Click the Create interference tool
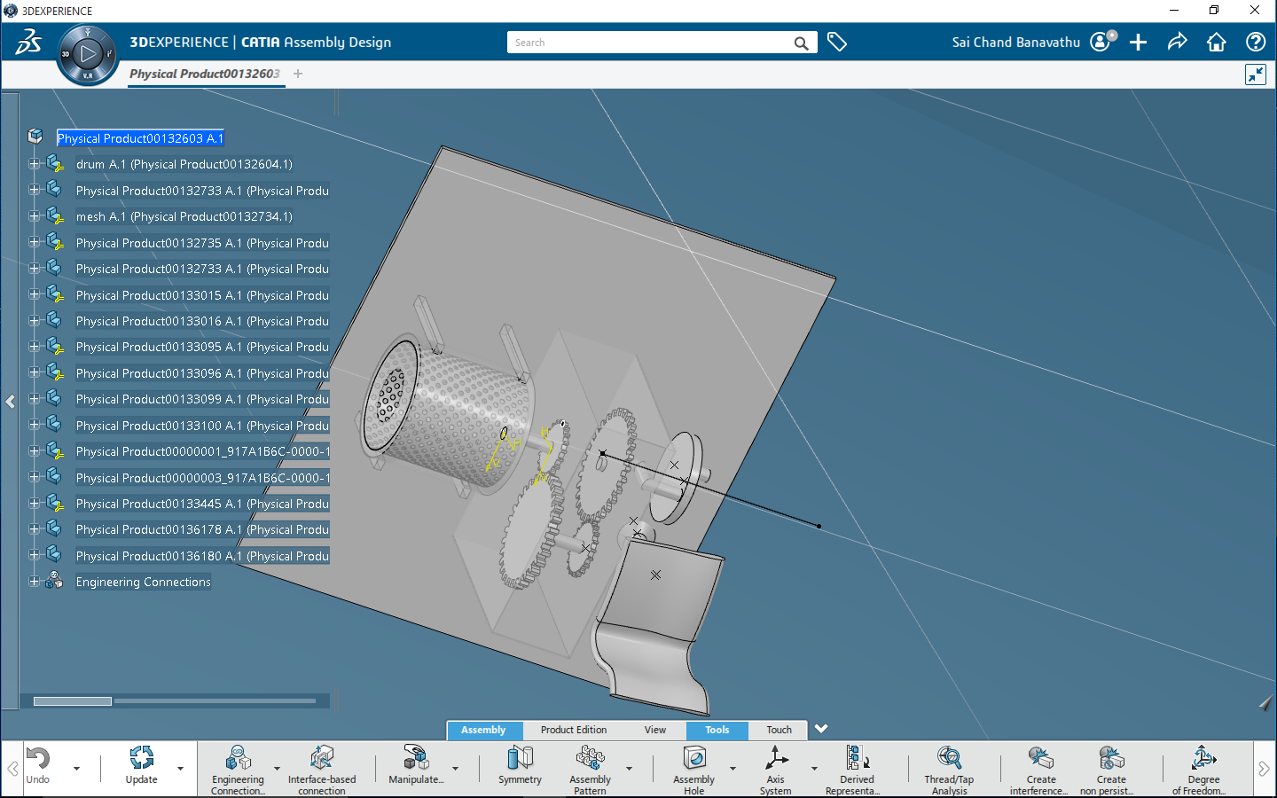 (1041, 769)
